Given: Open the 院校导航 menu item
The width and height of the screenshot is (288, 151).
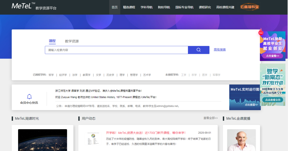Looking at the screenshot, I should (164, 7).
